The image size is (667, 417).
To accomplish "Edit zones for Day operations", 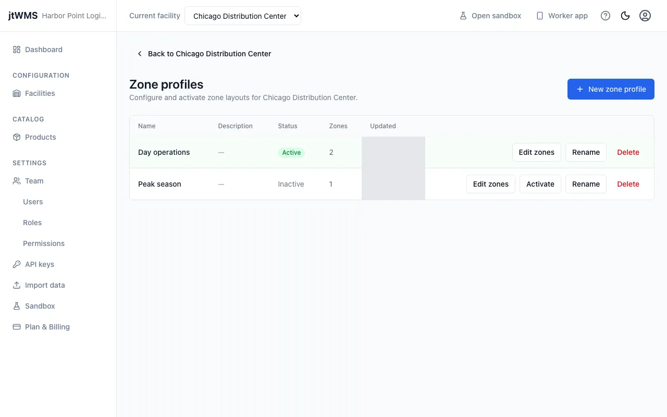I will pyautogui.click(x=537, y=152).
